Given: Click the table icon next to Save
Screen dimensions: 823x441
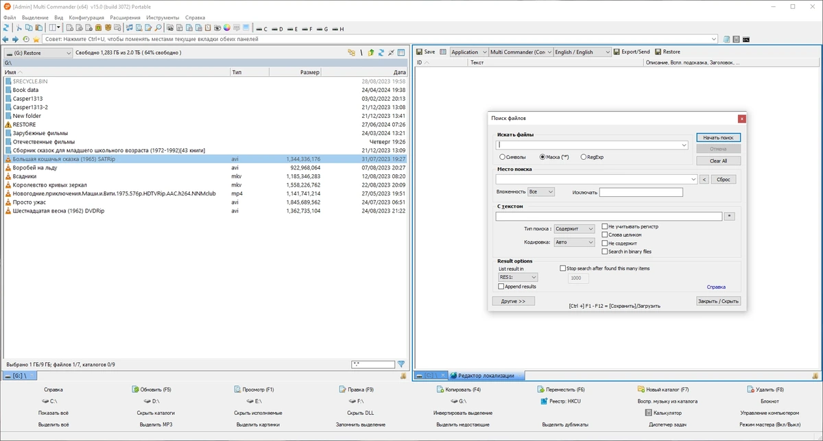Looking at the screenshot, I should tap(443, 51).
